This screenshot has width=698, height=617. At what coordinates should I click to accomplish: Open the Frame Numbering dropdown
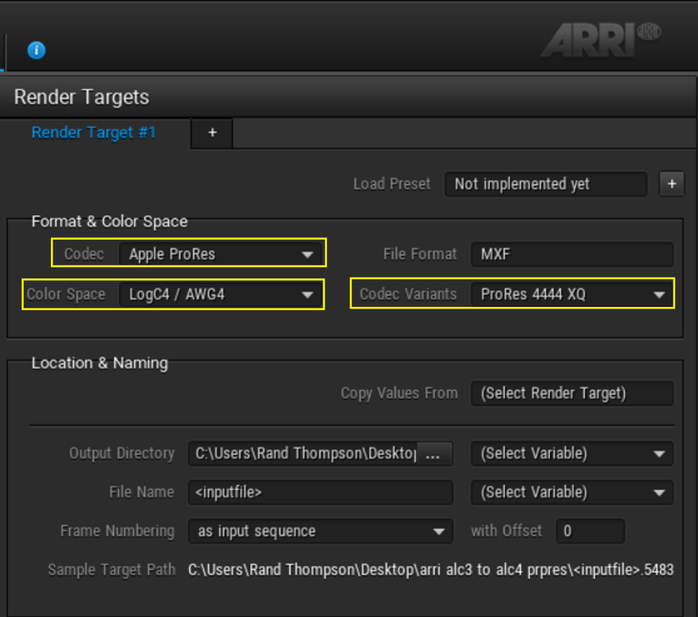coord(321,531)
